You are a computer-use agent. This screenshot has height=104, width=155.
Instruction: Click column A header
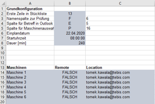click(30, 3)
